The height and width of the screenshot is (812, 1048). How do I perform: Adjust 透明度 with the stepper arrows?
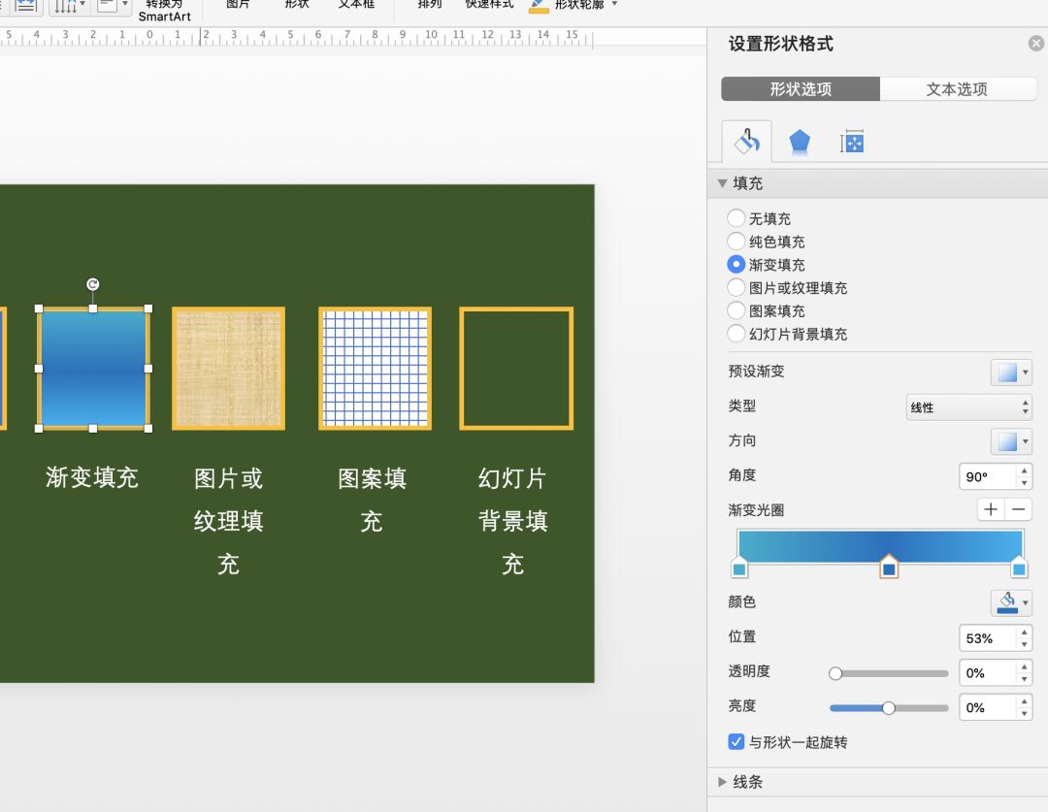pyautogui.click(x=1024, y=673)
